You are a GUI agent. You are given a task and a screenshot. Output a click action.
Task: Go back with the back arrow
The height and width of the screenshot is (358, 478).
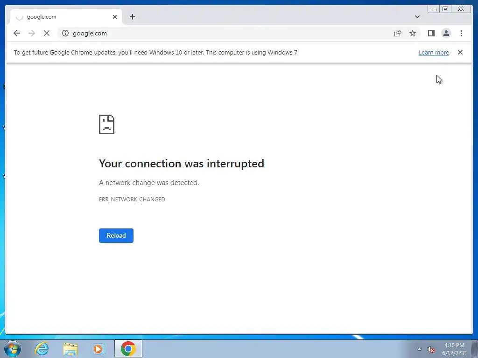[x=17, y=33]
